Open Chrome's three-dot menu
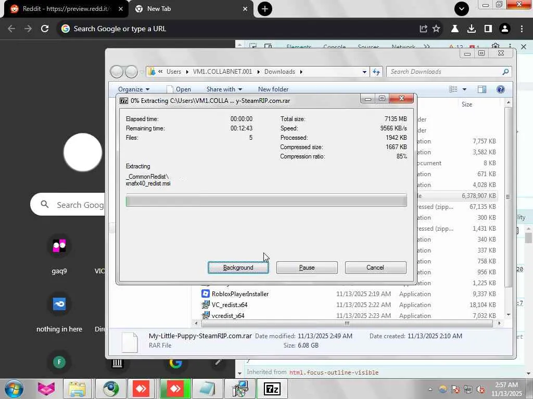 pos(522,29)
